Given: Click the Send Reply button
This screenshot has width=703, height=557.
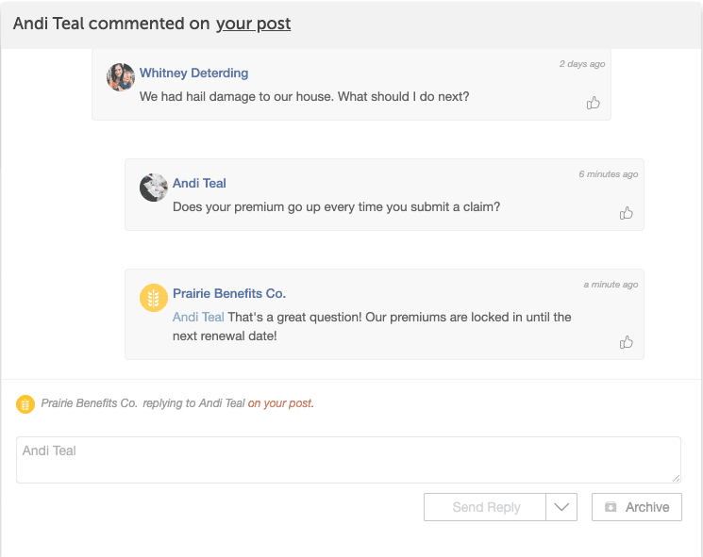Looking at the screenshot, I should (485, 507).
